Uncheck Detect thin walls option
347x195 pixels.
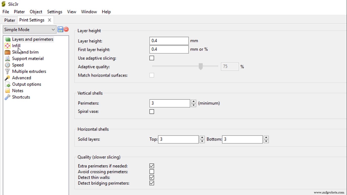tap(152, 177)
